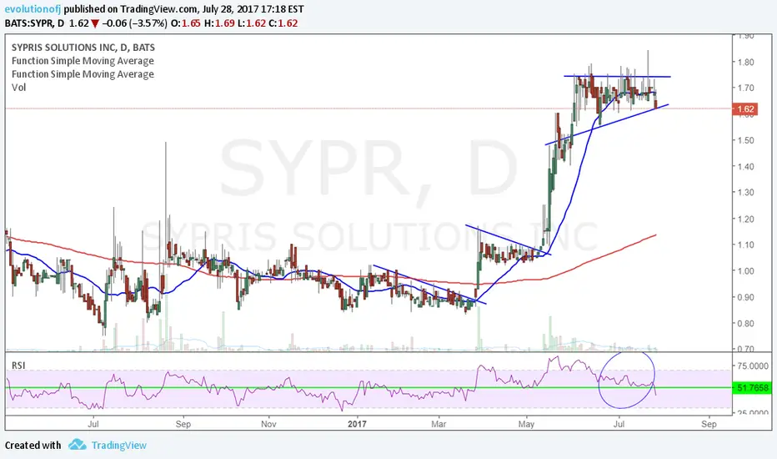Click the 1.10 price axis label
Screen dimensions: 777x459
745,245
